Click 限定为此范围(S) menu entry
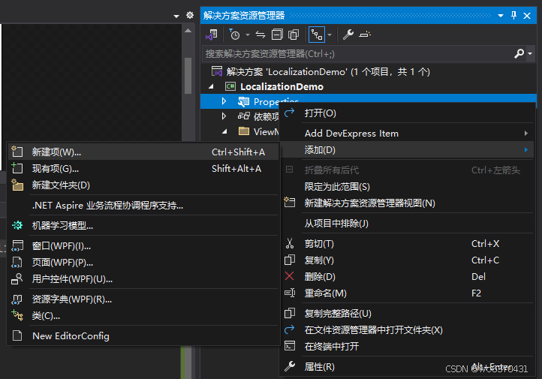This screenshot has height=379, width=542. [406, 187]
